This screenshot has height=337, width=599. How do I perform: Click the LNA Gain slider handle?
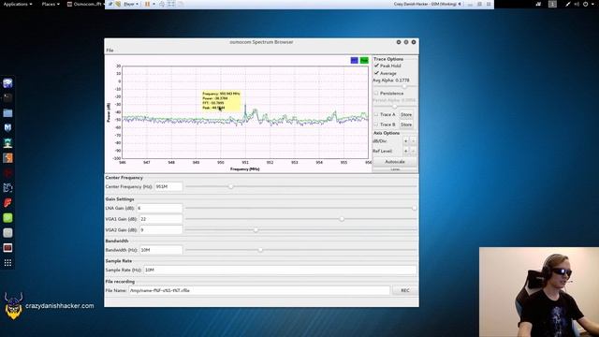coord(414,208)
